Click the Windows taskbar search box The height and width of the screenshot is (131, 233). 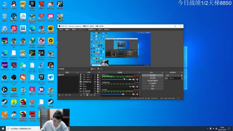[23, 129]
